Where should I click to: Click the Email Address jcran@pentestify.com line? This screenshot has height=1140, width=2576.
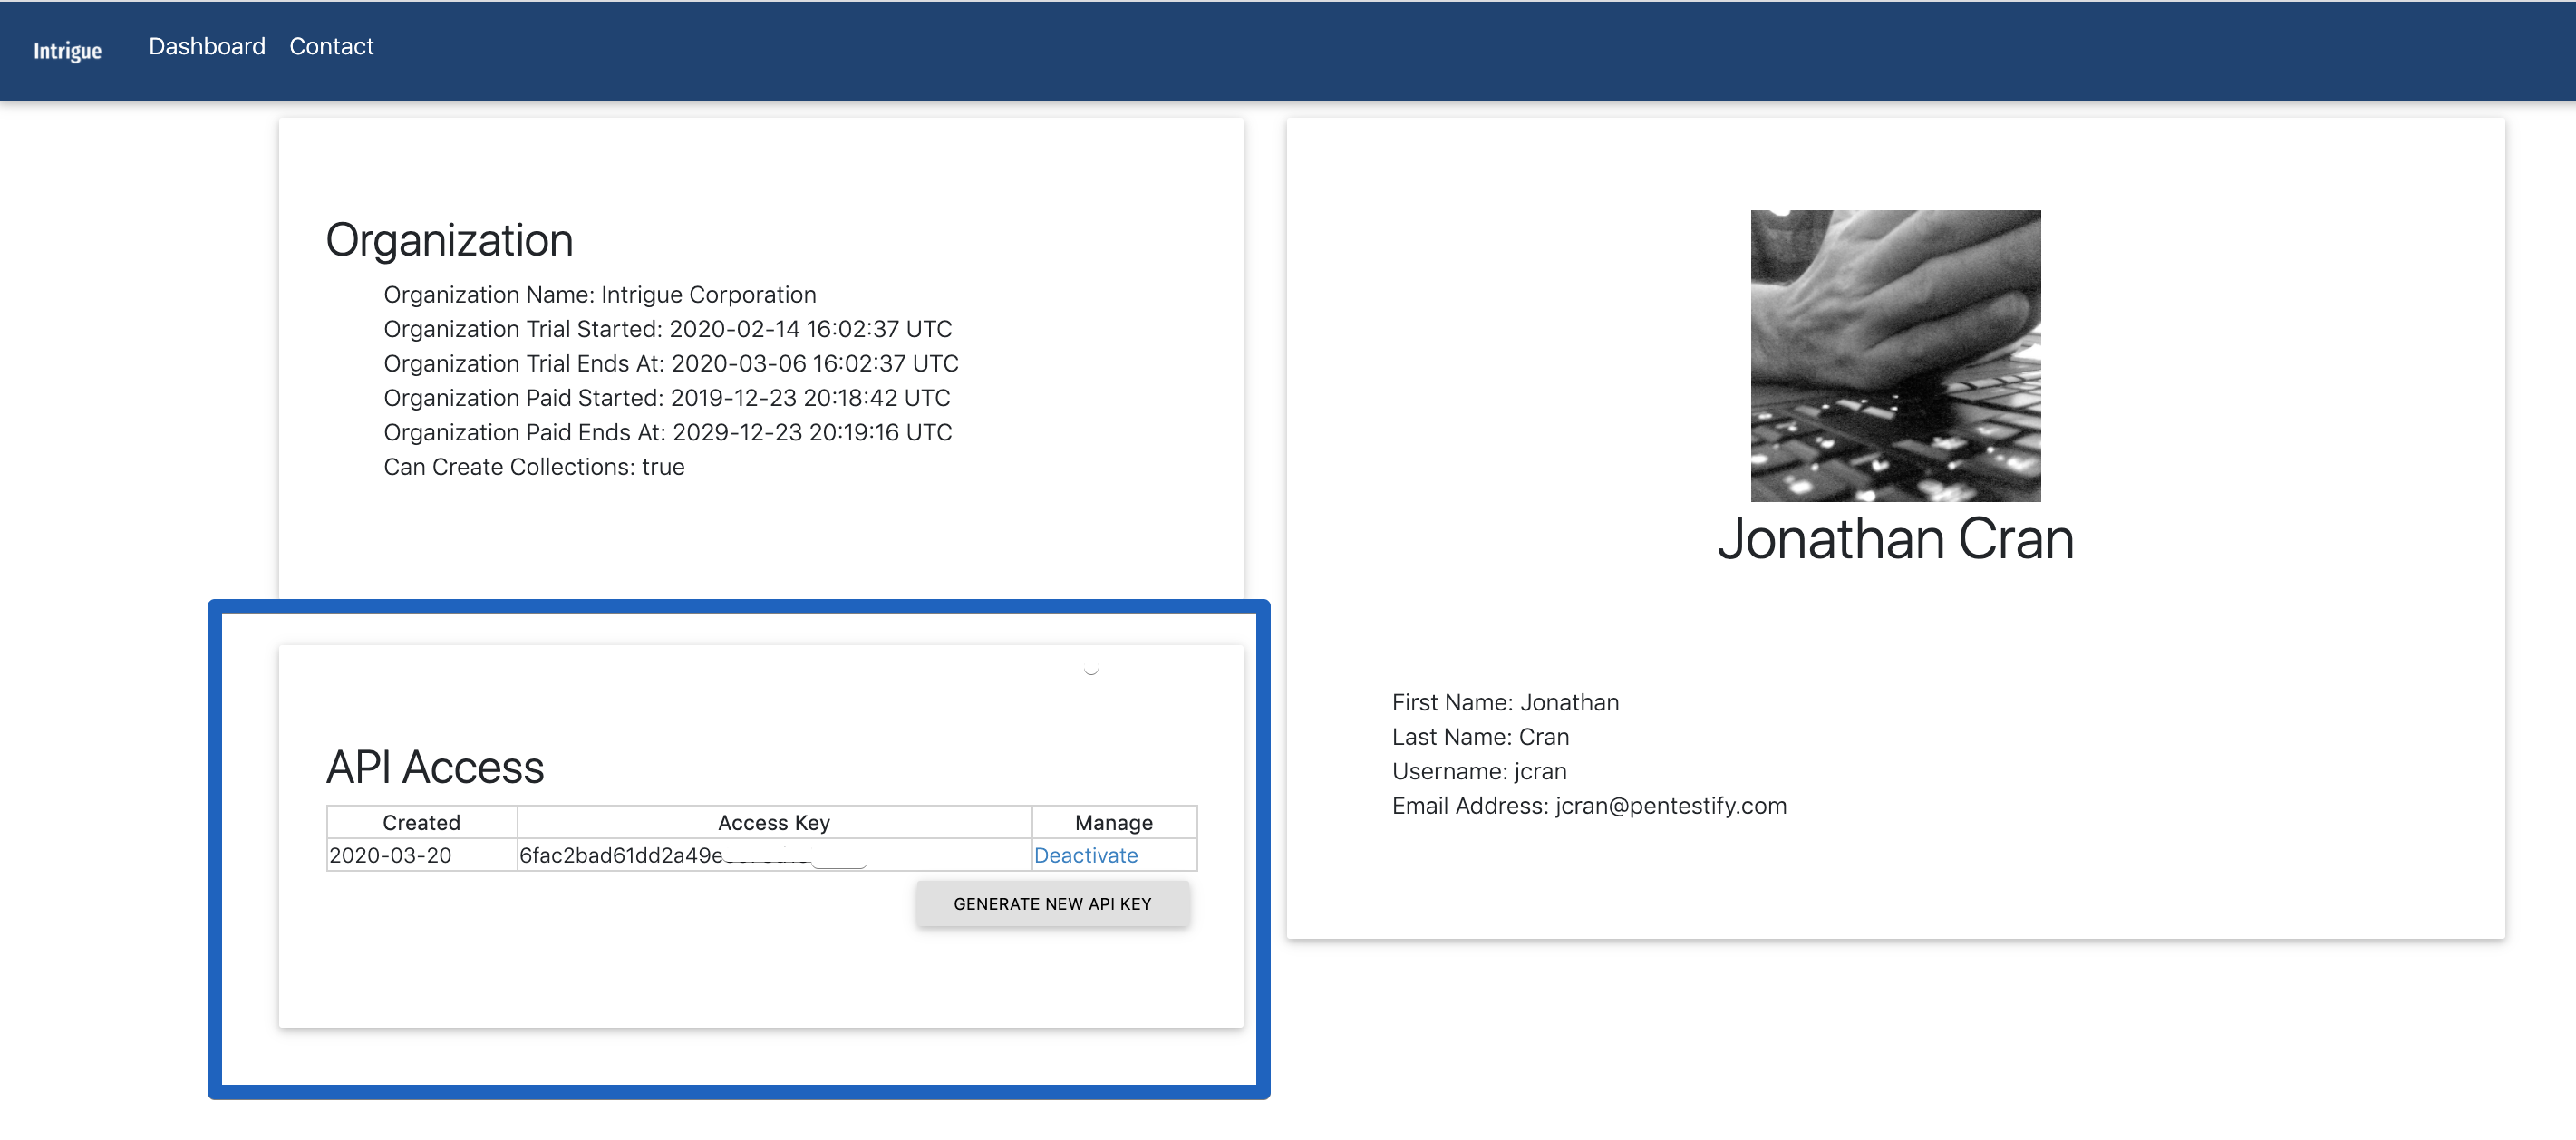tap(1588, 806)
